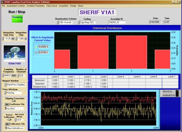This screenshot has width=182, height=132.
Task: Click the IRAM PdBI antenna image
Action: pyautogui.click(x=15, y=53)
